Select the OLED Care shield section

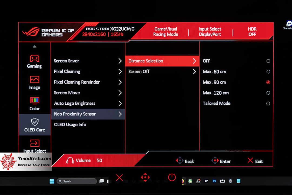click(35, 125)
